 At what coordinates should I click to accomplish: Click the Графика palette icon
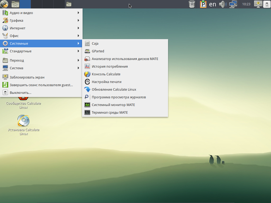tap(5, 20)
